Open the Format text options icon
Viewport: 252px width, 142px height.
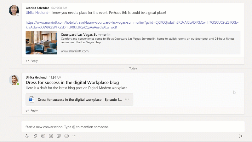pos(27,136)
